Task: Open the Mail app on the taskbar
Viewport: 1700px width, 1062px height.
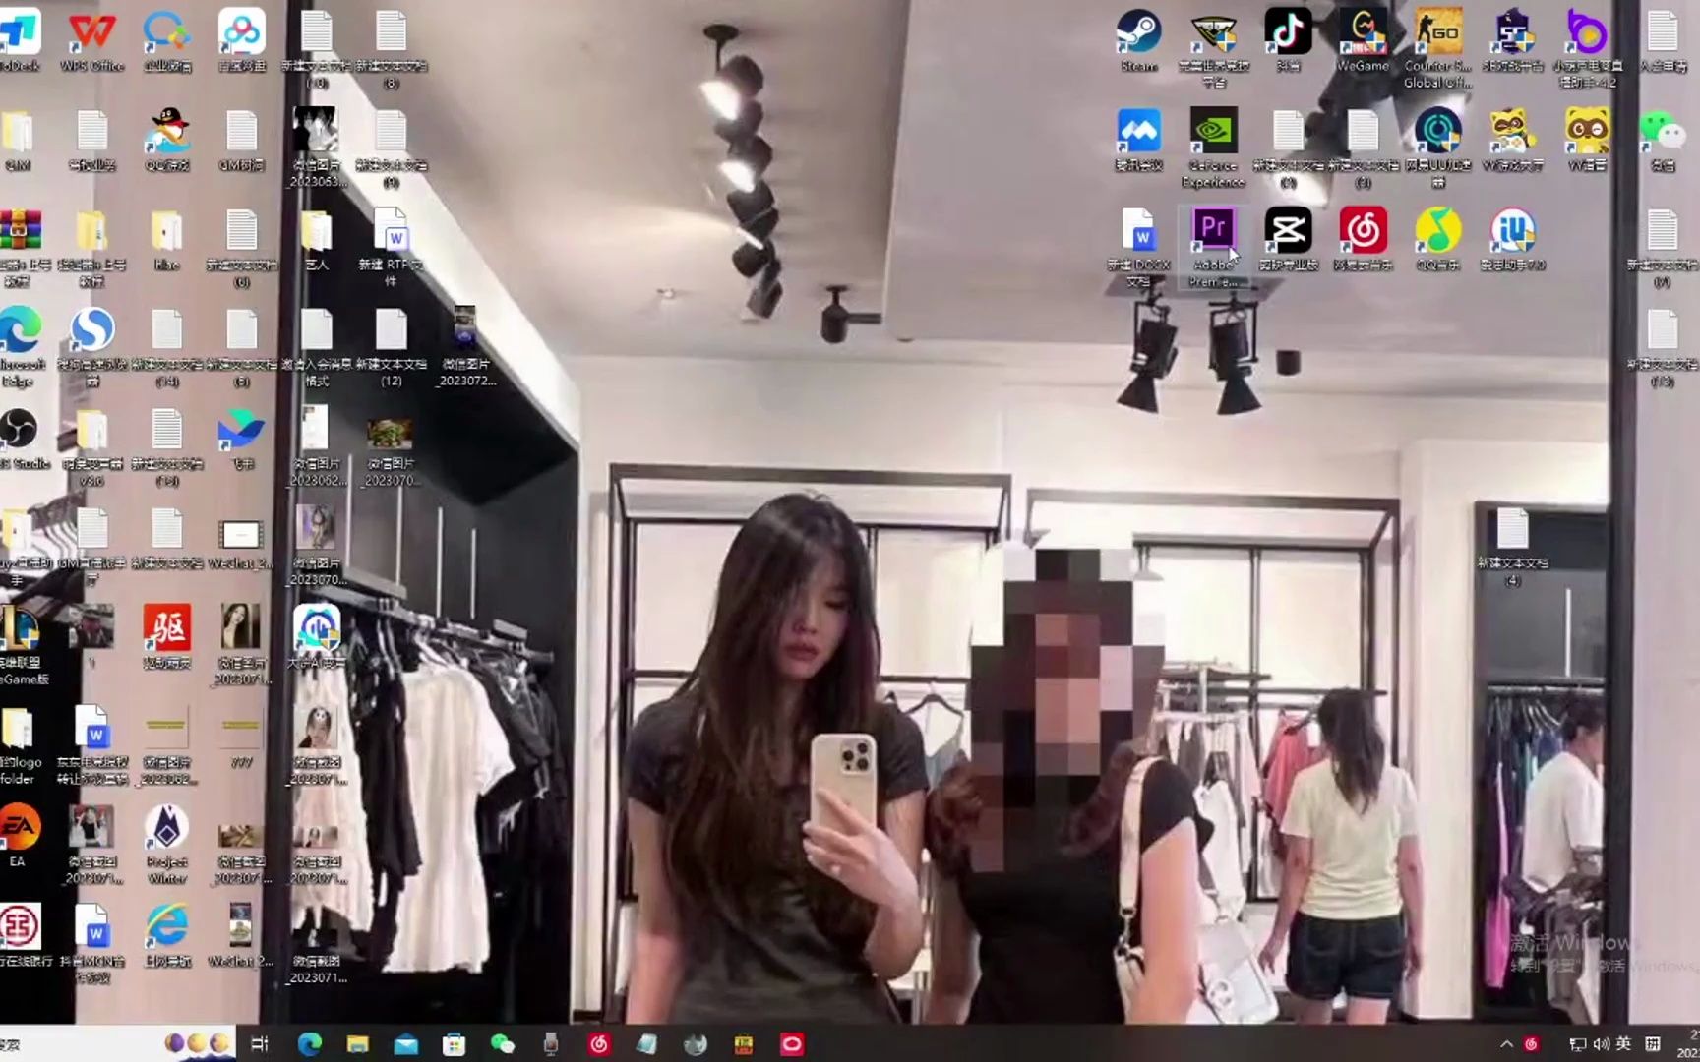Action: click(x=405, y=1044)
